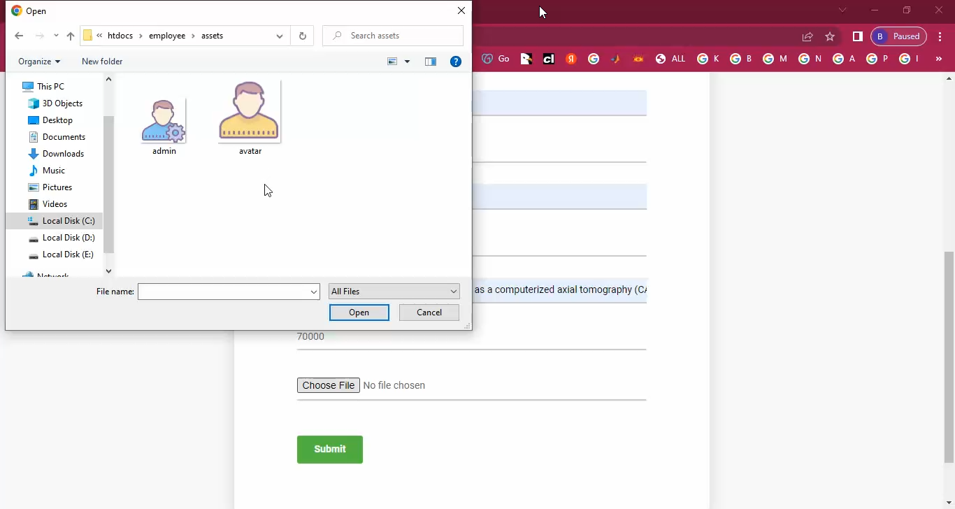Cancel the file Open dialog
955x509 pixels.
pyautogui.click(x=429, y=313)
